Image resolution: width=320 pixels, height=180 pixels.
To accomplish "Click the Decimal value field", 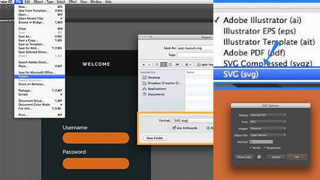I will (x=261, y=141).
